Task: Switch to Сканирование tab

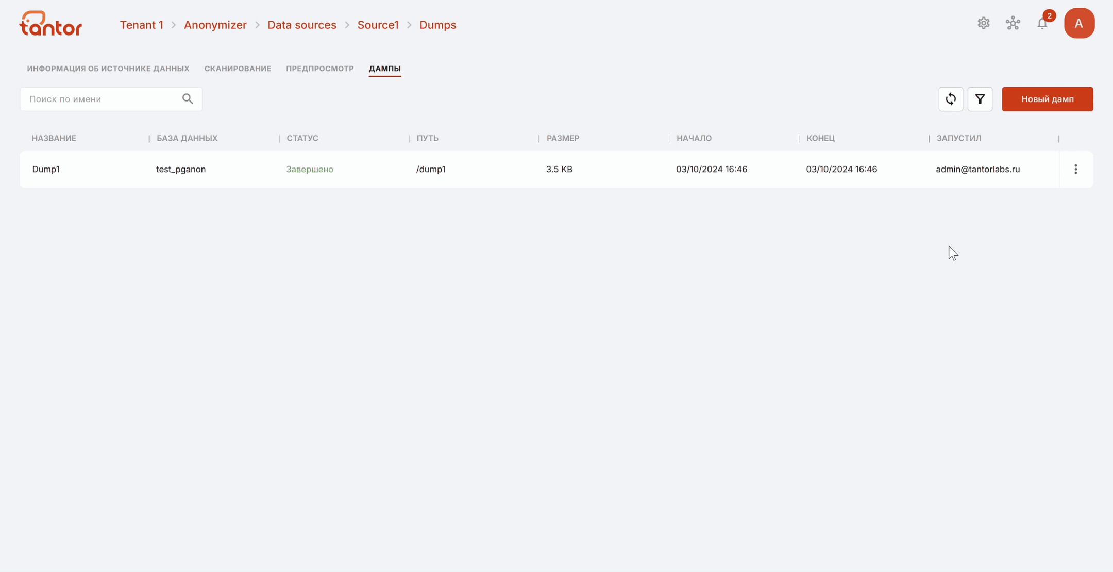Action: (238, 69)
